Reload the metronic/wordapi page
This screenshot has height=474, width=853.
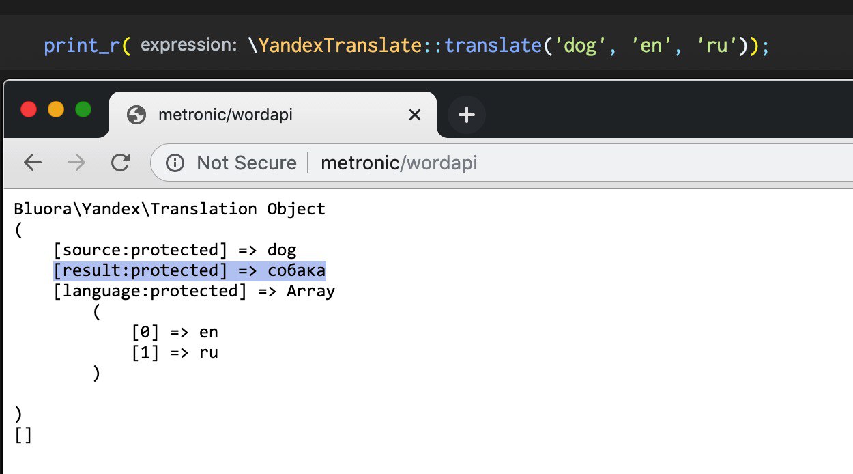pos(120,163)
